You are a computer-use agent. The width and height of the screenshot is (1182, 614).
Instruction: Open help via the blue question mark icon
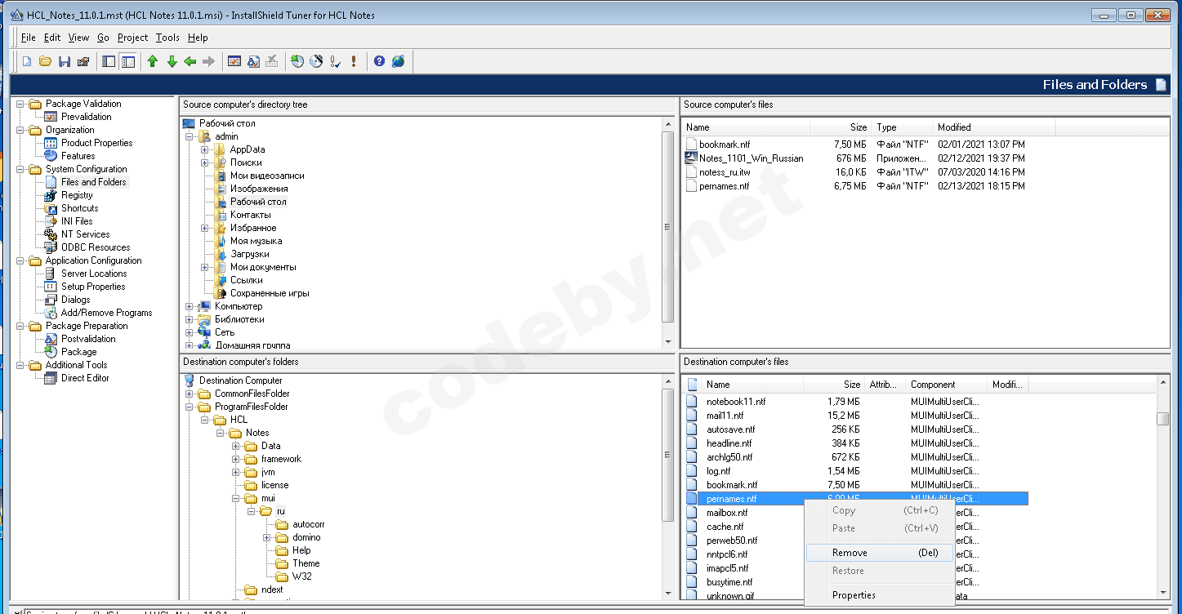[x=379, y=61]
